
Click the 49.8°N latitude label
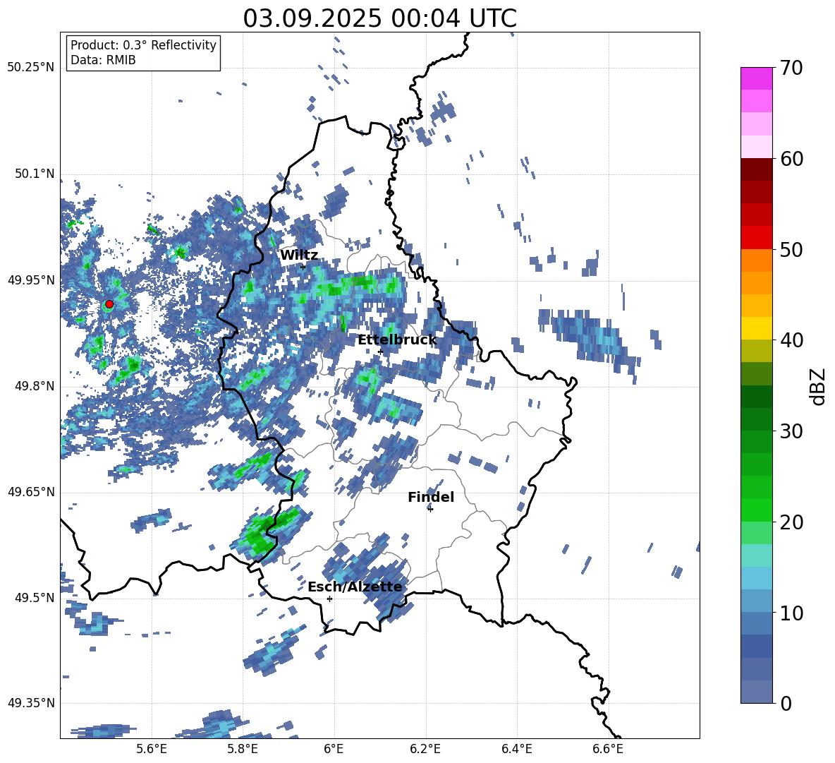34,386
